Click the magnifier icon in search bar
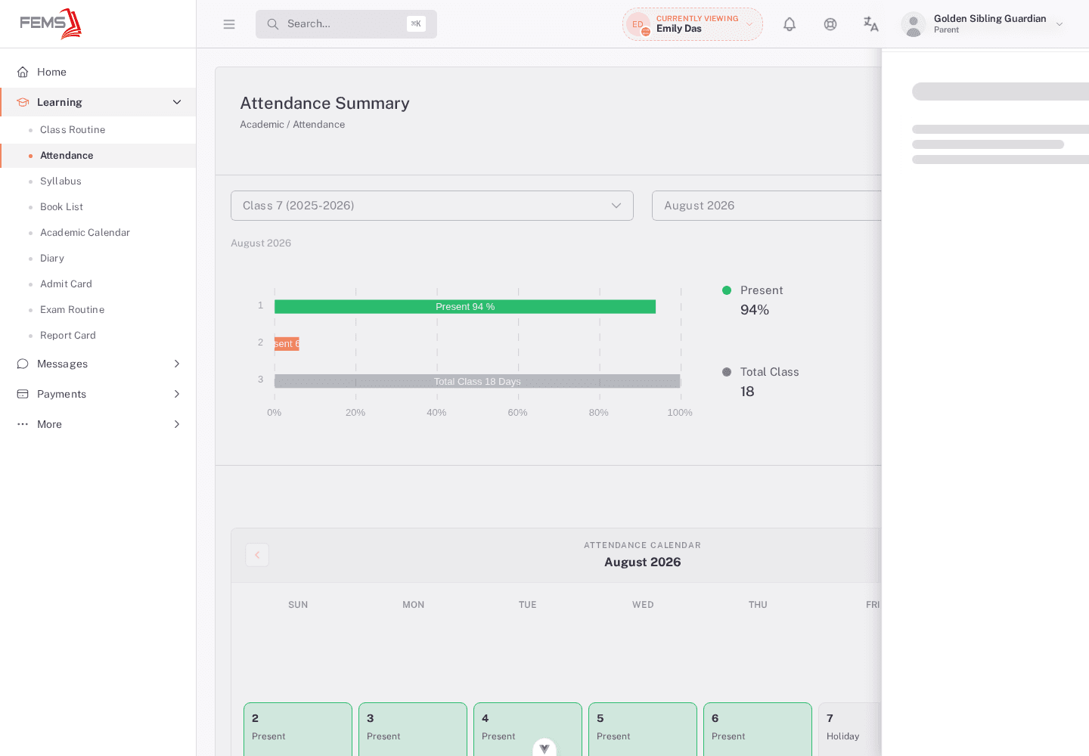The height and width of the screenshot is (756, 1089). coord(273,24)
